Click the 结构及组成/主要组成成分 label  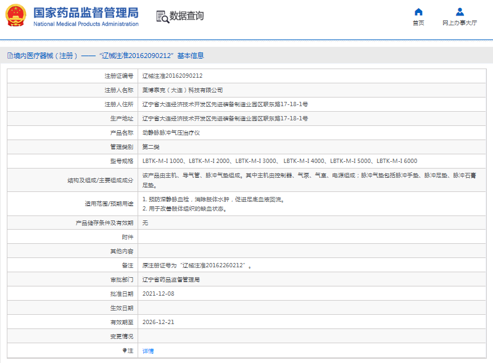[101, 180]
